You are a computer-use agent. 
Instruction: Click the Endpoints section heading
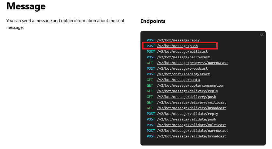tap(153, 21)
